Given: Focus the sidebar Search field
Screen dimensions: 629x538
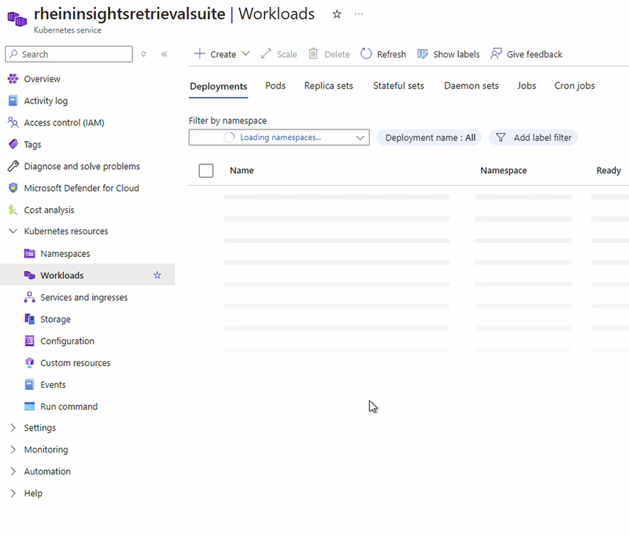Looking at the screenshot, I should [x=69, y=54].
